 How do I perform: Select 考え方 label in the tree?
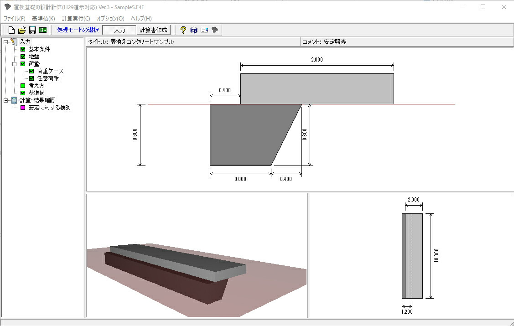pos(36,86)
